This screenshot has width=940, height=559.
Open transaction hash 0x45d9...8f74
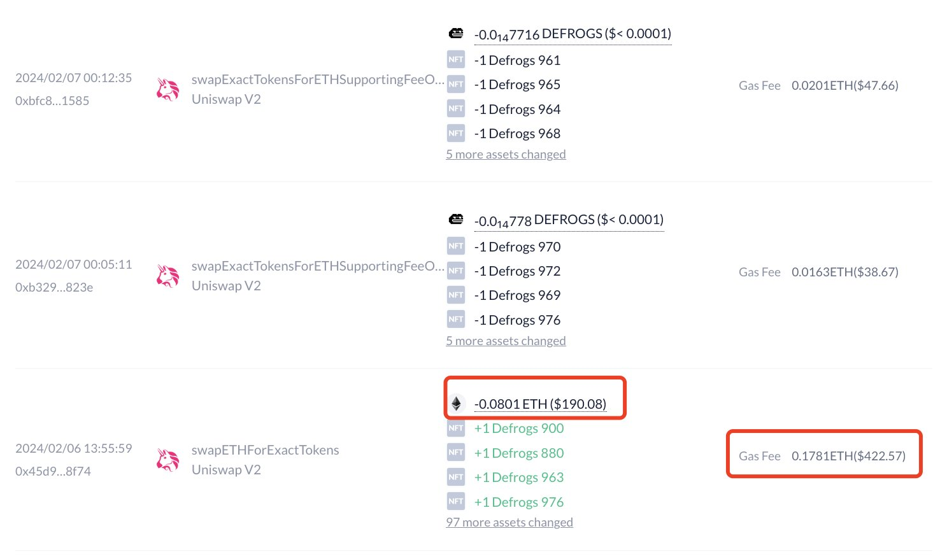click(x=53, y=471)
